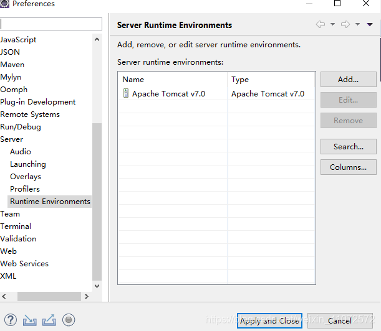Click the filter text input field

point(51,24)
